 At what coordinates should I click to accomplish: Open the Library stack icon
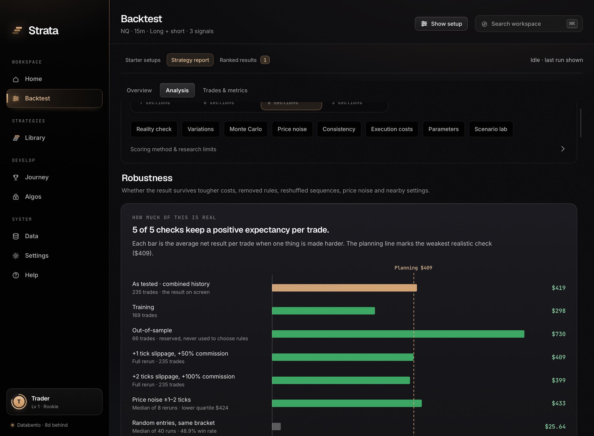click(x=16, y=138)
